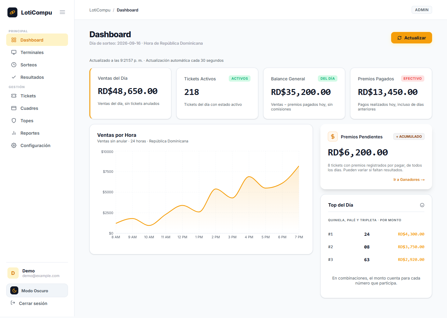Click the circle icon in Top del Día

[422, 205]
